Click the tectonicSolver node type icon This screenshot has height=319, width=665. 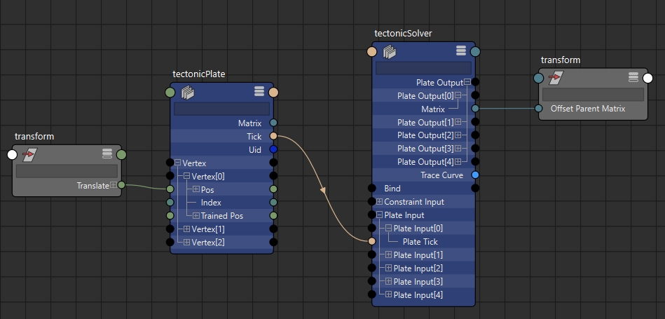[x=390, y=51]
